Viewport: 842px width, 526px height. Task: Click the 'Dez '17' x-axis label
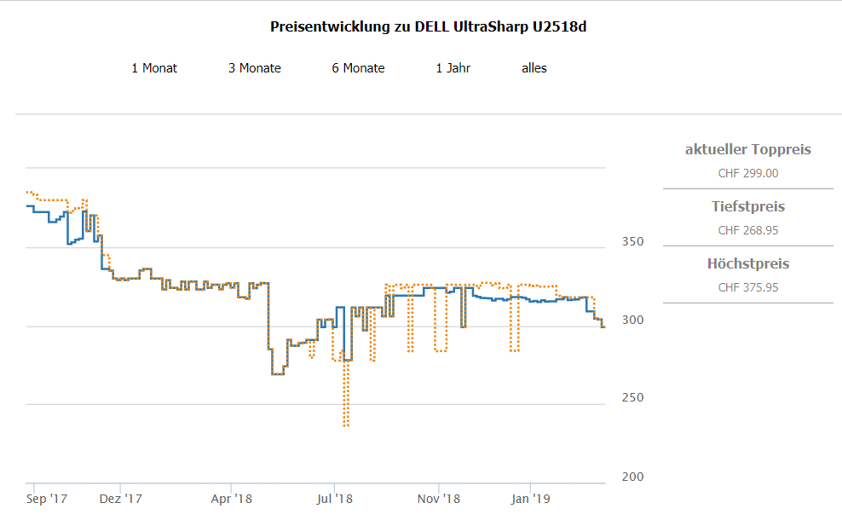(x=121, y=499)
